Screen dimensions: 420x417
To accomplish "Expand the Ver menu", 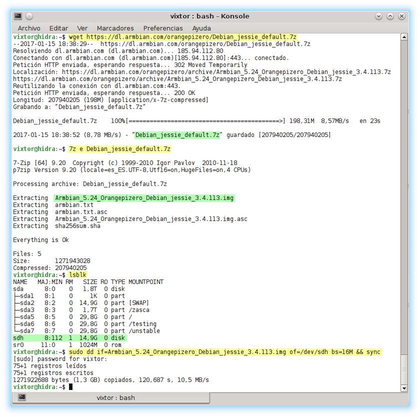I will coord(82,28).
